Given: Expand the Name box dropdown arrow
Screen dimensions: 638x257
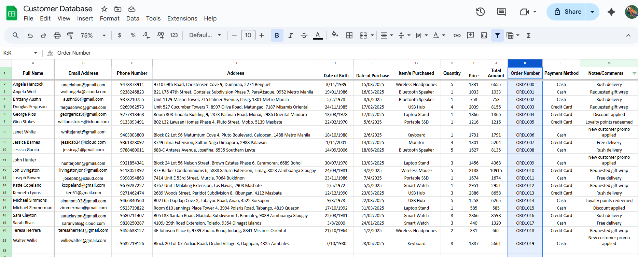Looking at the screenshot, I should (36, 53).
